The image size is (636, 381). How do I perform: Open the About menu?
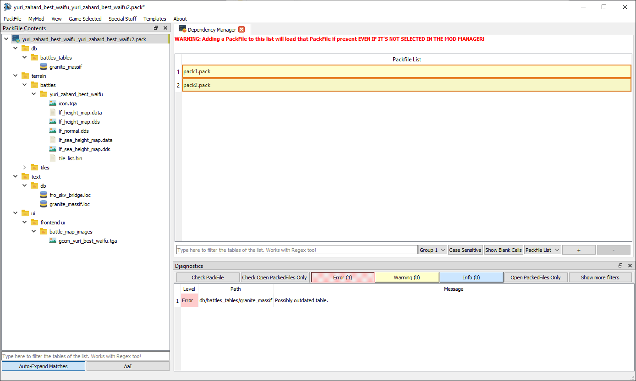click(180, 19)
